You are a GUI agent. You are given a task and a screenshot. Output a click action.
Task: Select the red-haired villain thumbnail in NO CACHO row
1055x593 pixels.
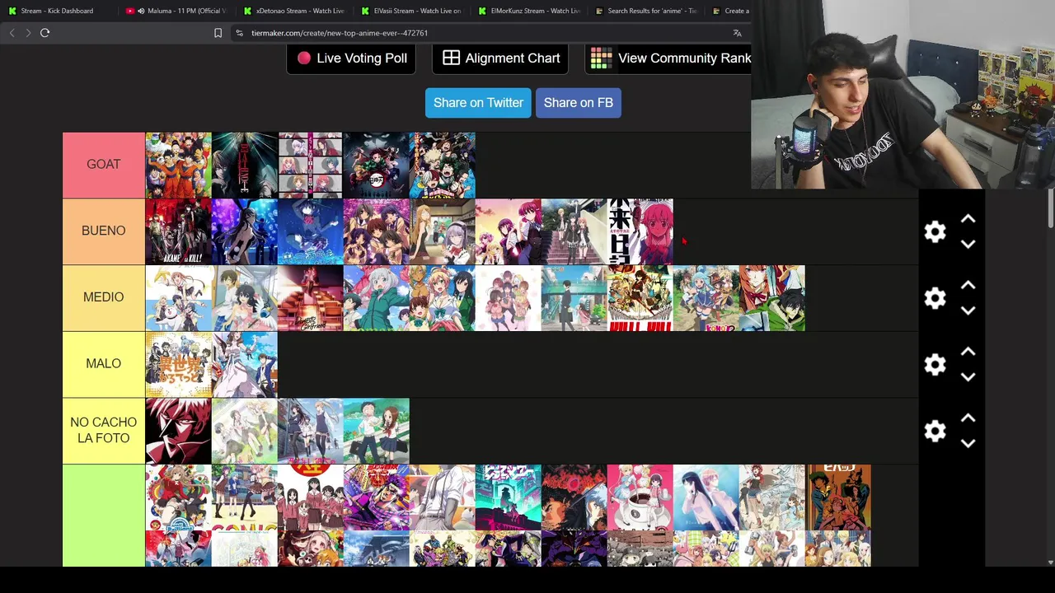(x=178, y=432)
